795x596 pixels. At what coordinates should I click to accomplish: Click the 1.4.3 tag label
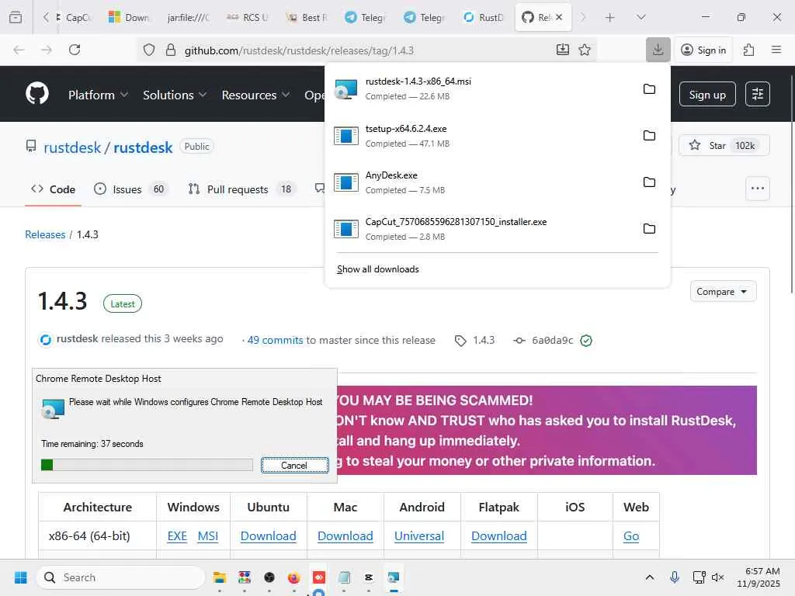(475, 340)
